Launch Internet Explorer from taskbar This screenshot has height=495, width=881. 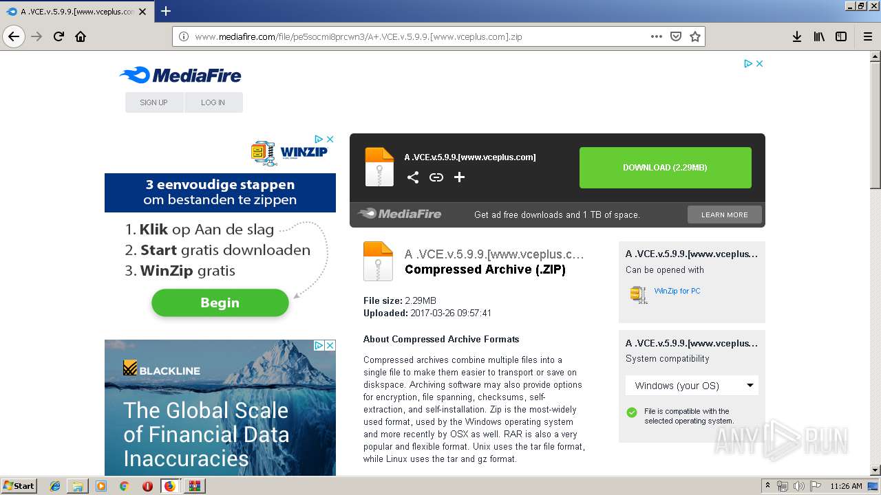(x=55, y=486)
